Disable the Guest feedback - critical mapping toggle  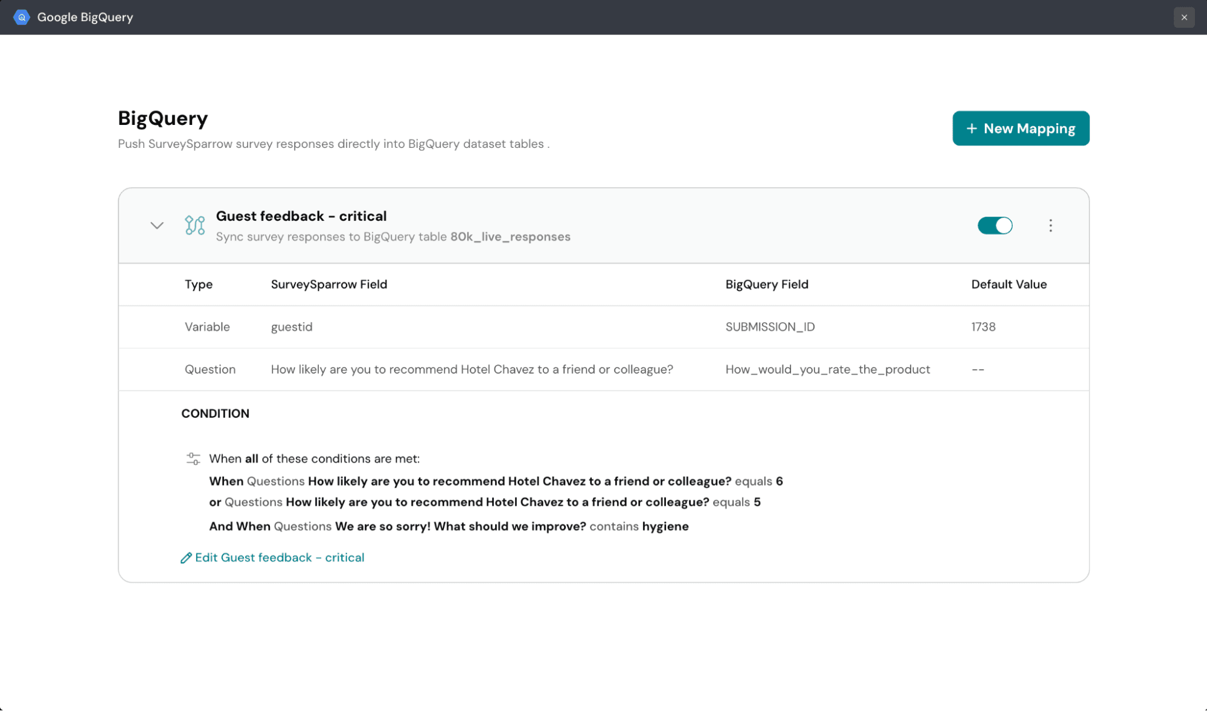pos(994,225)
